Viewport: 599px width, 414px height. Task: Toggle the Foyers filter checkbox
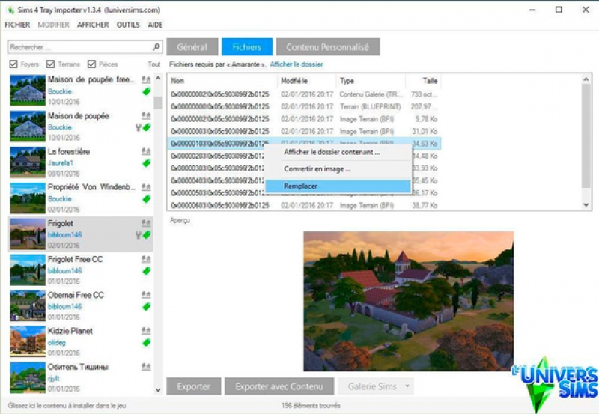tap(13, 64)
